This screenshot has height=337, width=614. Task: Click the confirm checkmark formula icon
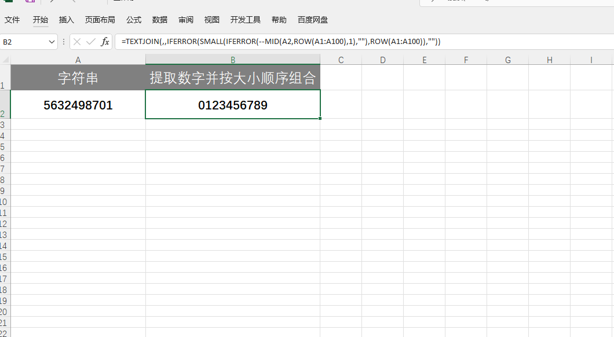tap(91, 42)
